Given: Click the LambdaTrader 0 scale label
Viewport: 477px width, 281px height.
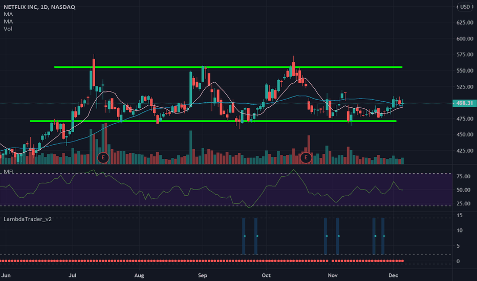Looking at the screenshot, I should (x=458, y=261).
